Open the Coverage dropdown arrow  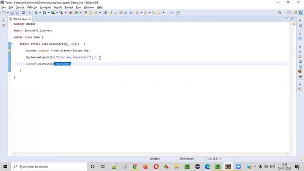(x=57, y=13)
